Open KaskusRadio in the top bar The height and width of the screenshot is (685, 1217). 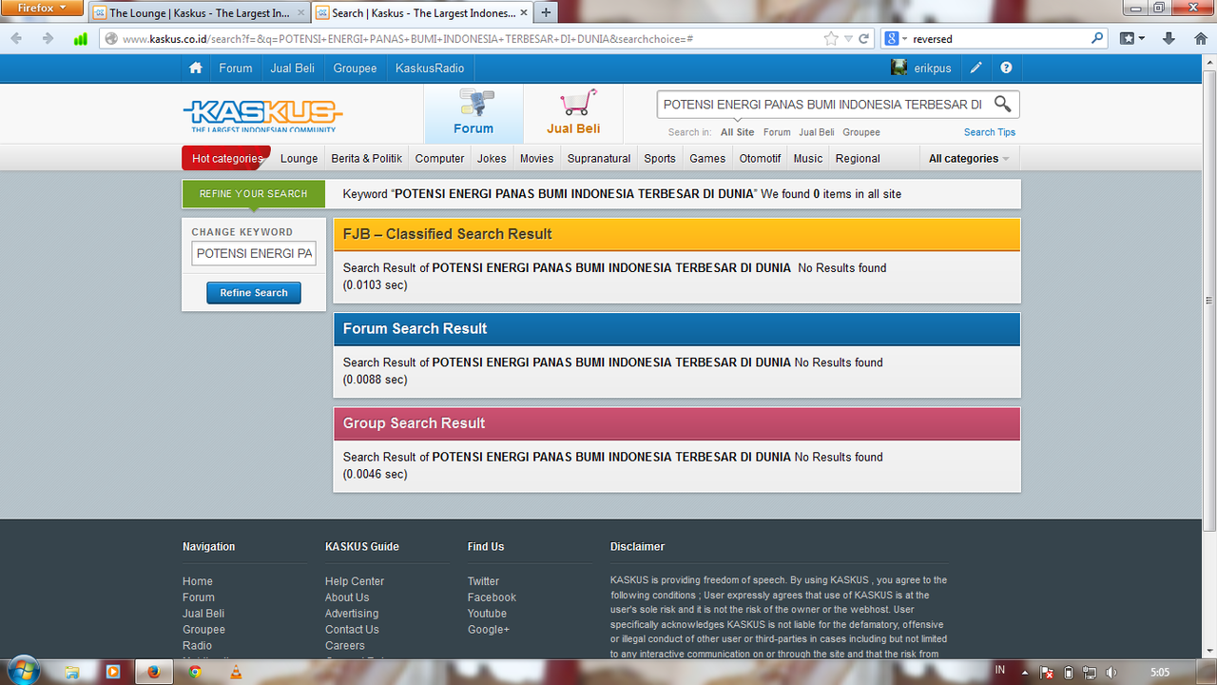430,68
